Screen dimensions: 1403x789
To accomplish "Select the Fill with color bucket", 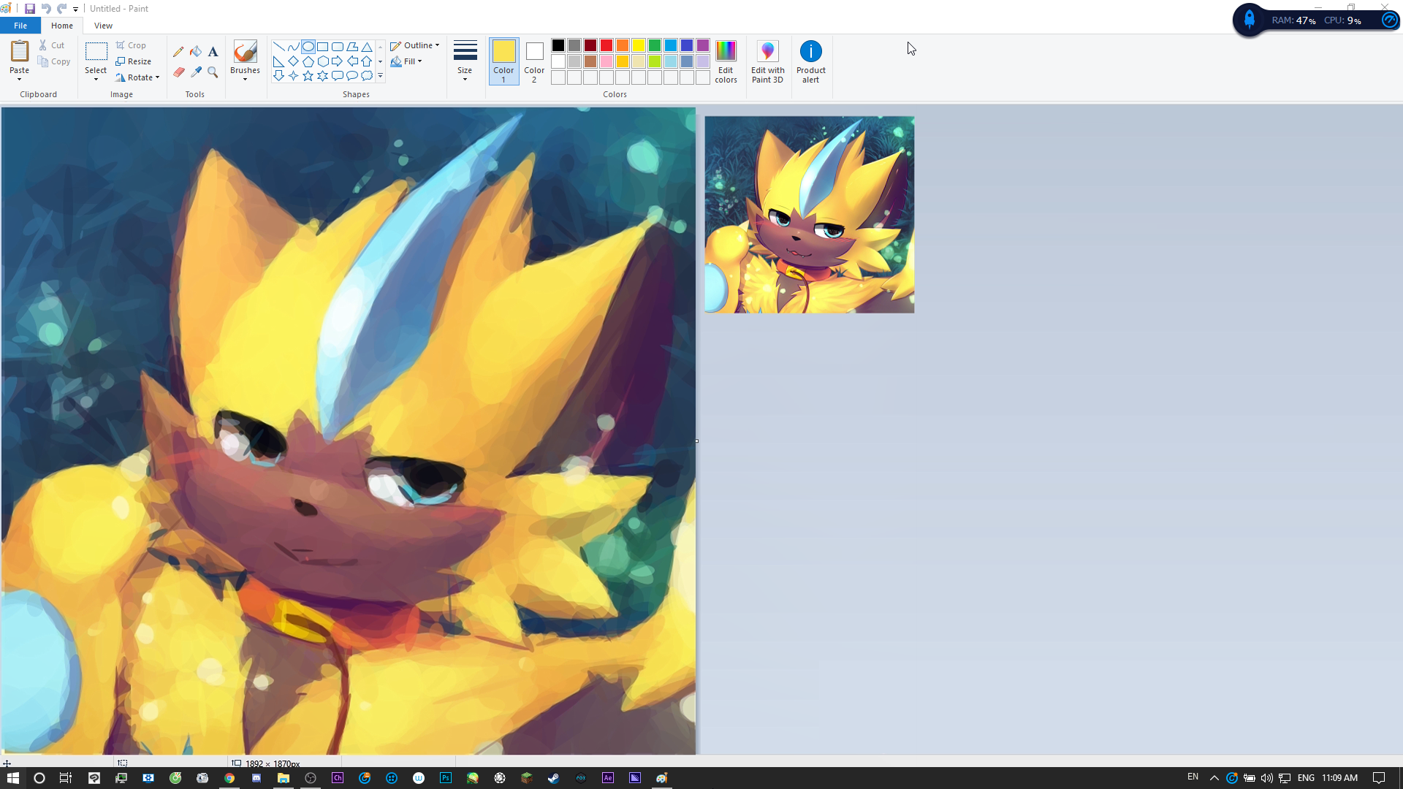I will (x=196, y=52).
